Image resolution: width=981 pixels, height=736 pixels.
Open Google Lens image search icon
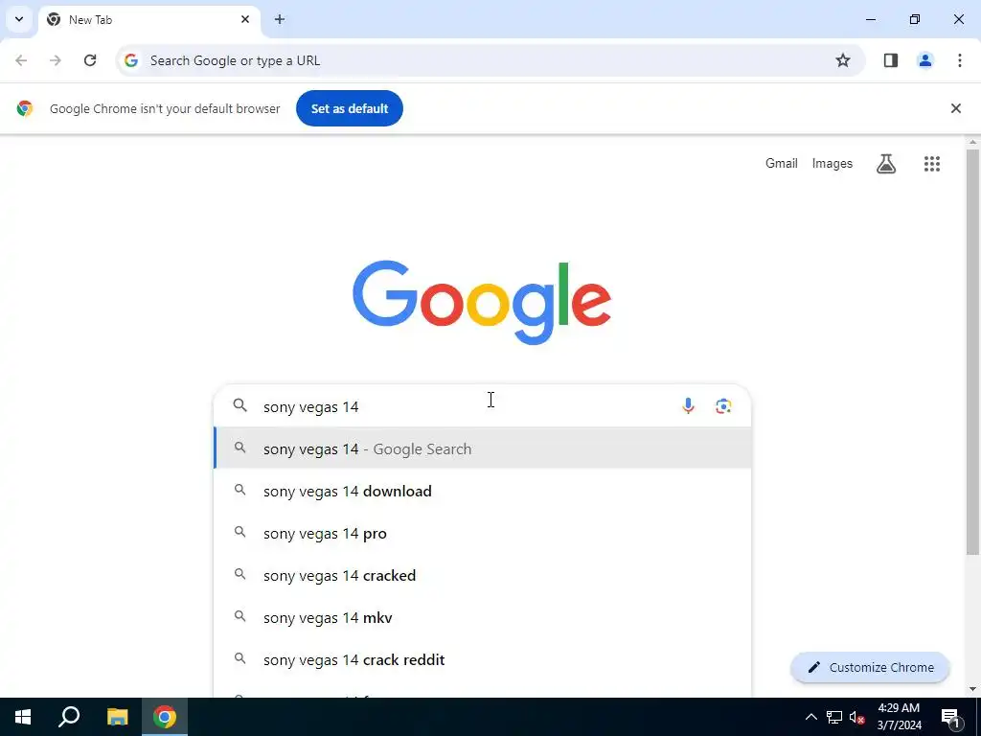tap(723, 406)
